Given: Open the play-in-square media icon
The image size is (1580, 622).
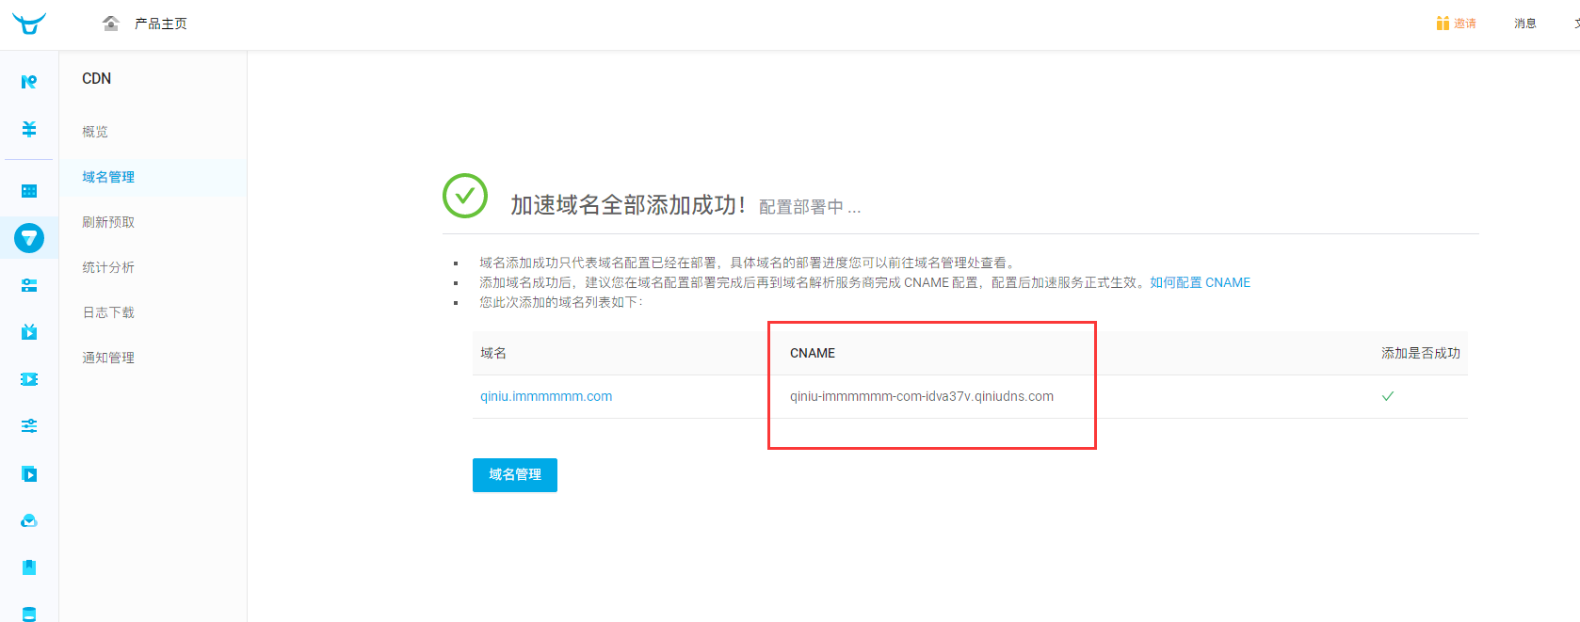Looking at the screenshot, I should (x=29, y=473).
